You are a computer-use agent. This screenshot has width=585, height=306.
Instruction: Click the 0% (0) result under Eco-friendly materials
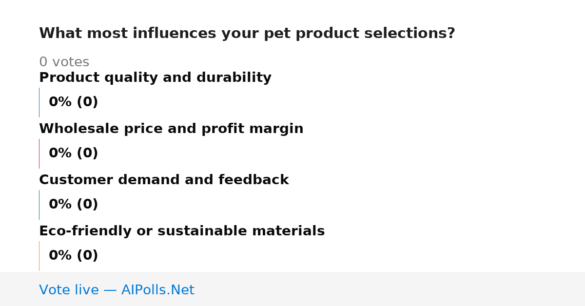(x=73, y=256)
